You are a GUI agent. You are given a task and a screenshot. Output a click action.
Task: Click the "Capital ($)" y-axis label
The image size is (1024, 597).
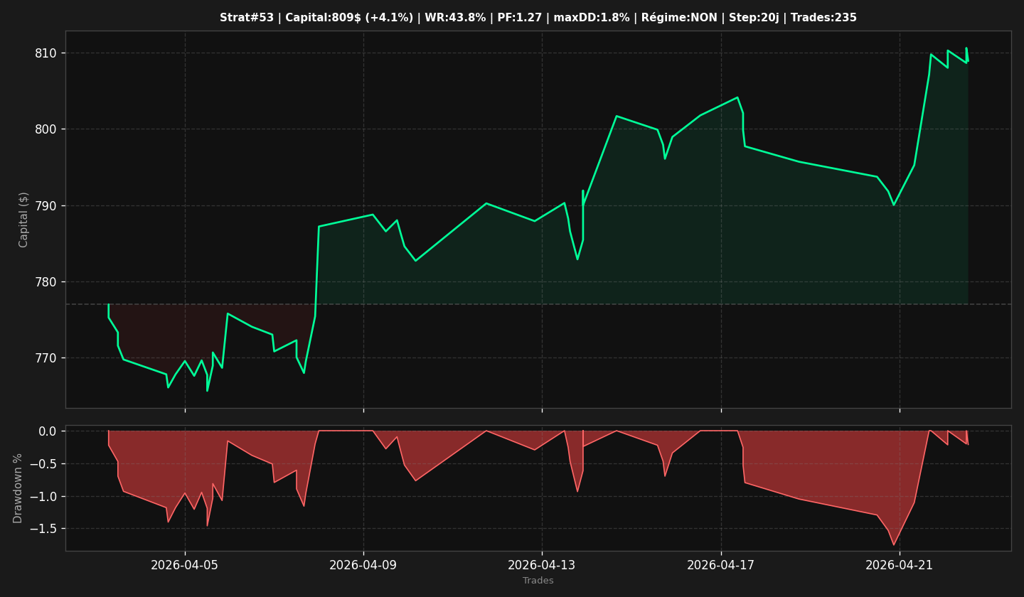[23, 220]
